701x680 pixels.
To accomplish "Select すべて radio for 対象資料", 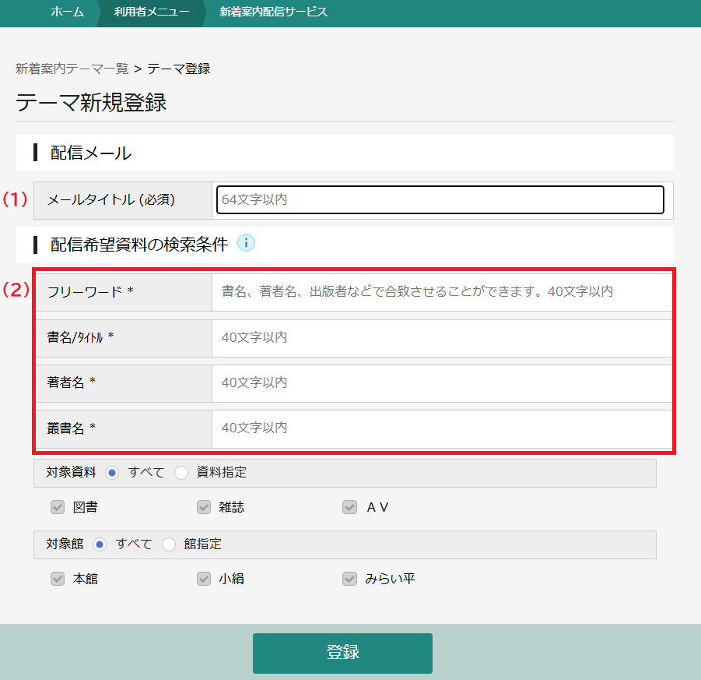I will pyautogui.click(x=112, y=472).
